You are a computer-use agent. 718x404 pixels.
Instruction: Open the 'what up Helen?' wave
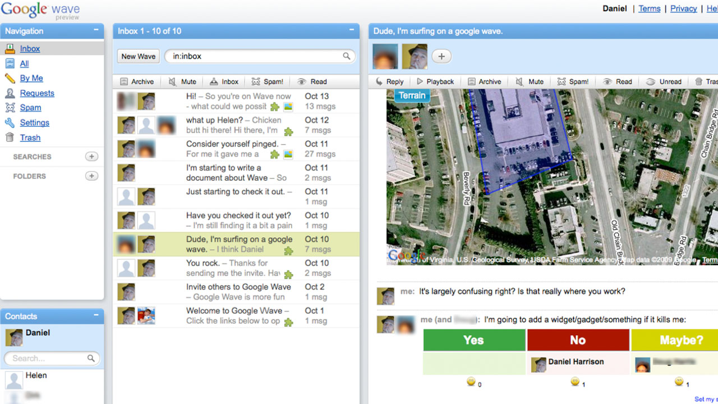[236, 125]
